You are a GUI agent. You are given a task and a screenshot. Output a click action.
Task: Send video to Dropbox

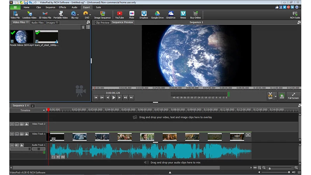[x=144, y=15]
